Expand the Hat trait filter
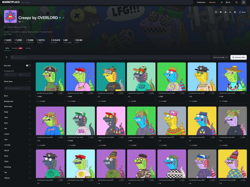Viewport: 250px width, 187px height. click(x=17, y=128)
